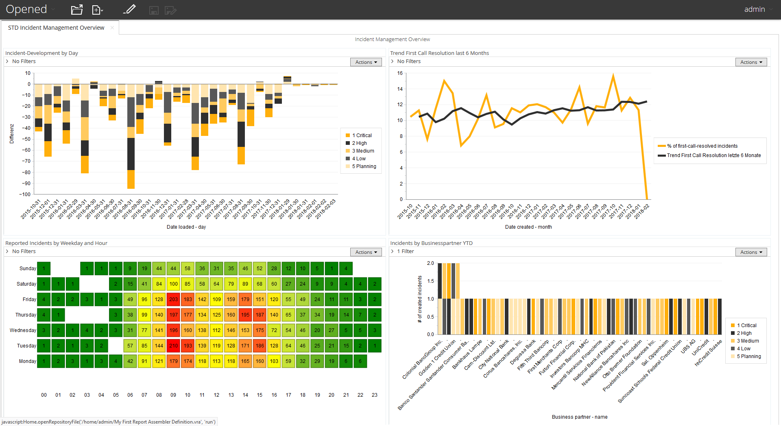Open Actions menu for Incident-Development by Day

point(366,62)
